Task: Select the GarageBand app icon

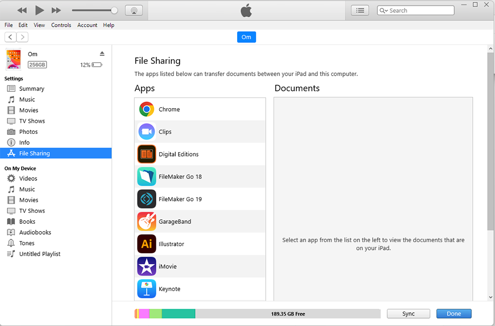Action: coord(147,221)
